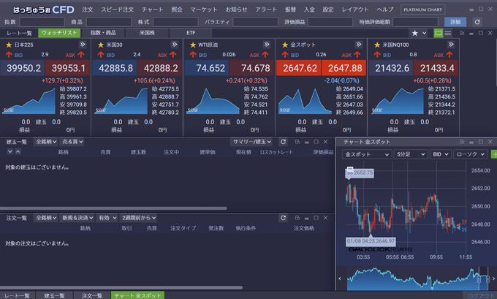Open the 5分足 timeframe dropdown
The height and width of the screenshot is (299, 497).
point(410,154)
